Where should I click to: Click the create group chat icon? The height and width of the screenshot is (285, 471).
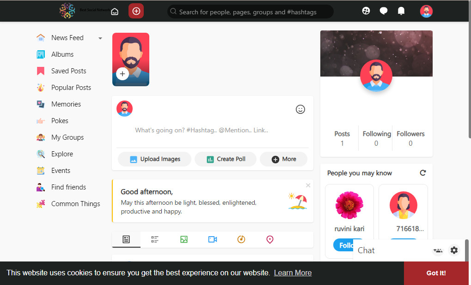point(438,250)
